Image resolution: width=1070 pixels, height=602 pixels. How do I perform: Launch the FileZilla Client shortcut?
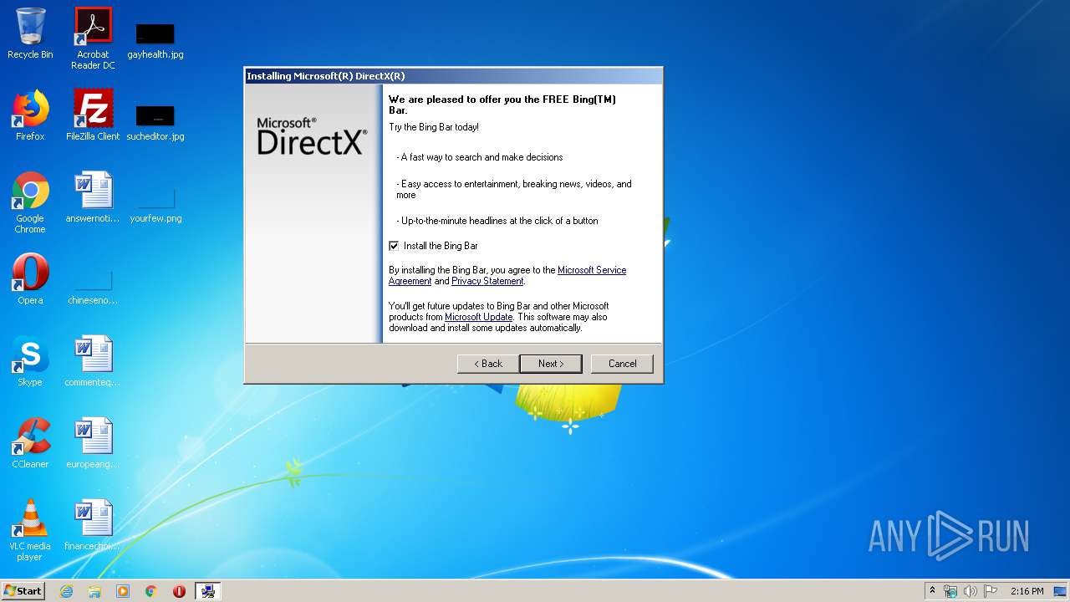(x=93, y=115)
